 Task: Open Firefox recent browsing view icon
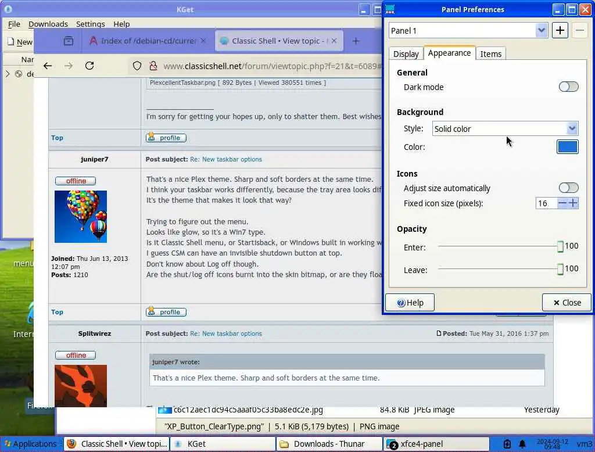69,41
